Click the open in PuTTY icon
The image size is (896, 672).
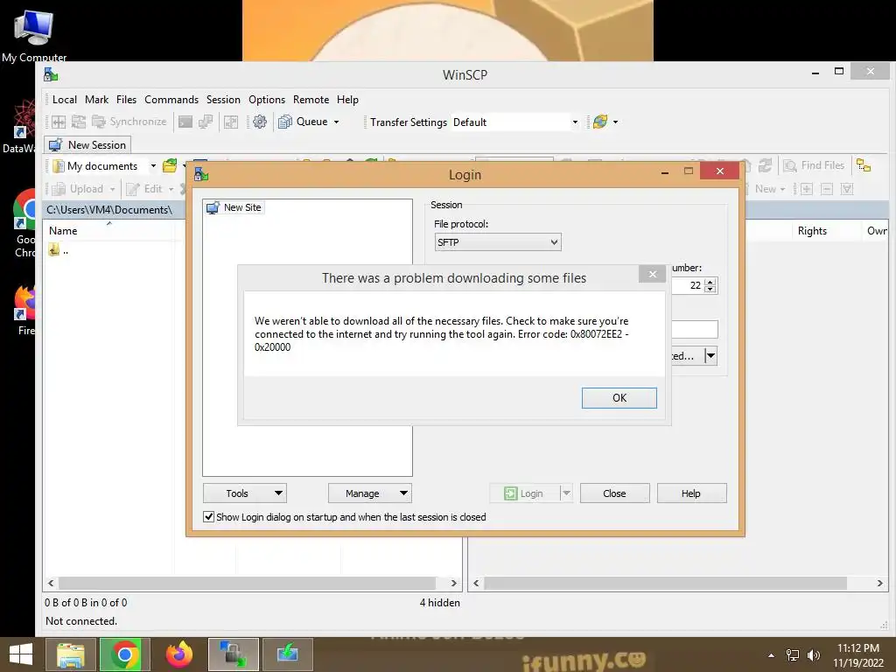[205, 122]
